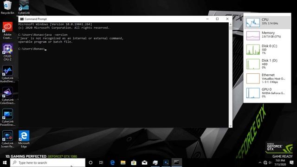Click the 'java -version' command text

56,35
